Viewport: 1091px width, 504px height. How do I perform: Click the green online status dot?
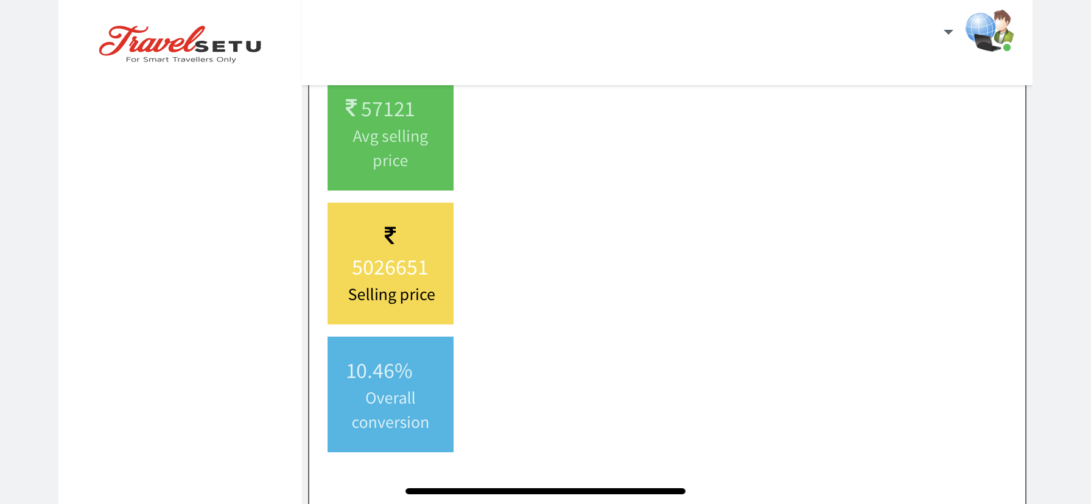tap(1007, 47)
